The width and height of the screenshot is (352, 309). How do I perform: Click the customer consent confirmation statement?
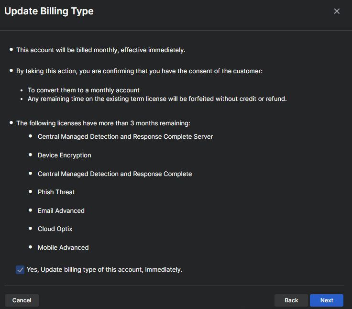tap(140, 71)
